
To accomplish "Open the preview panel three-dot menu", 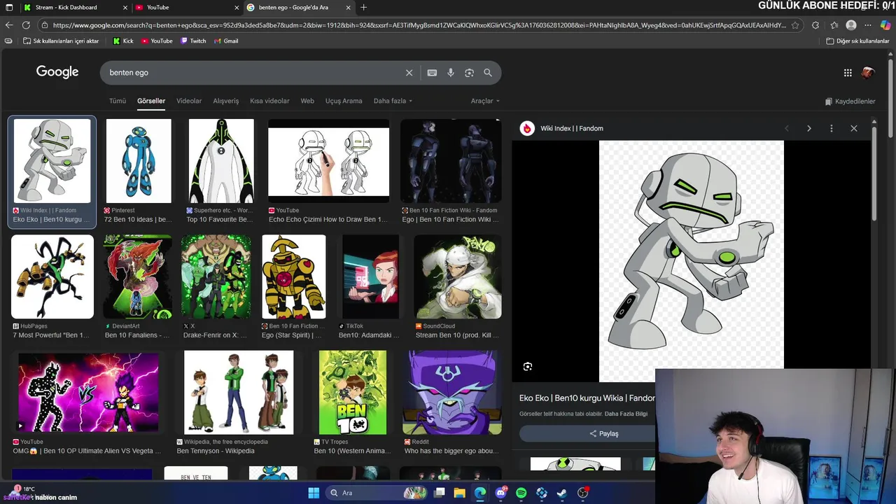I will 832,129.
